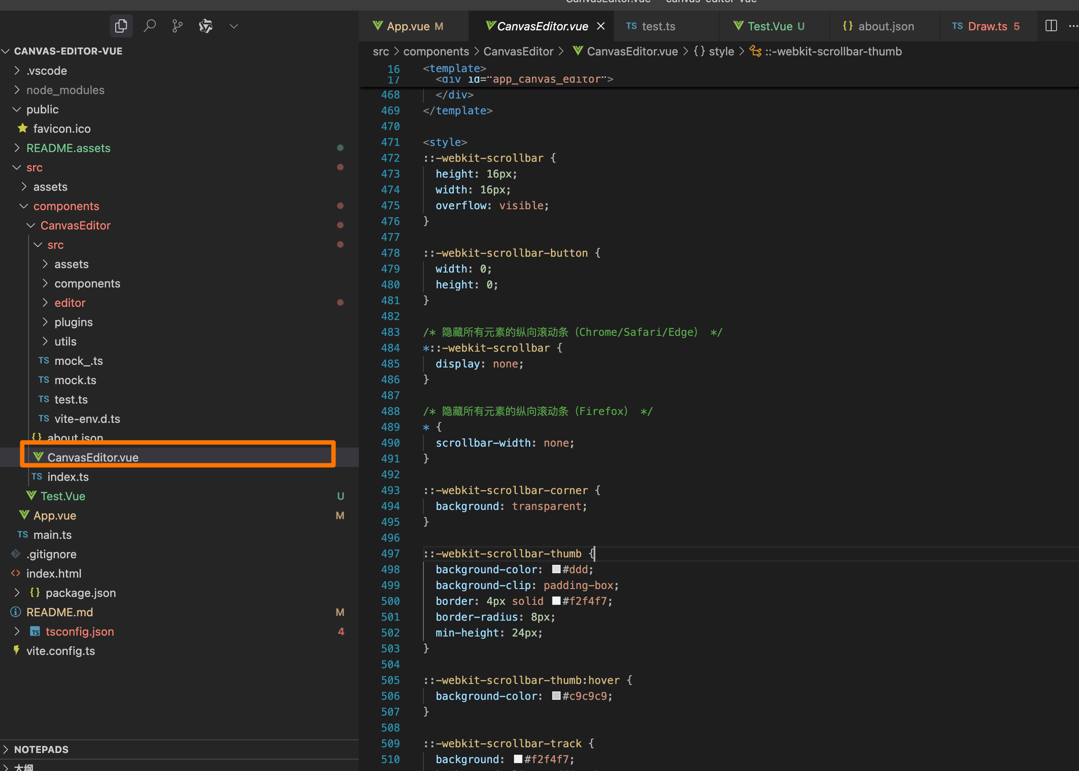Switch to the App.vue tab
This screenshot has height=771, width=1079.
(x=408, y=26)
